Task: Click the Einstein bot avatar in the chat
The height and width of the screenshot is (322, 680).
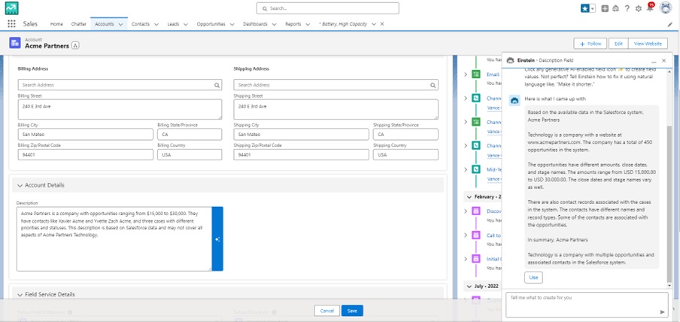Action: (x=515, y=100)
